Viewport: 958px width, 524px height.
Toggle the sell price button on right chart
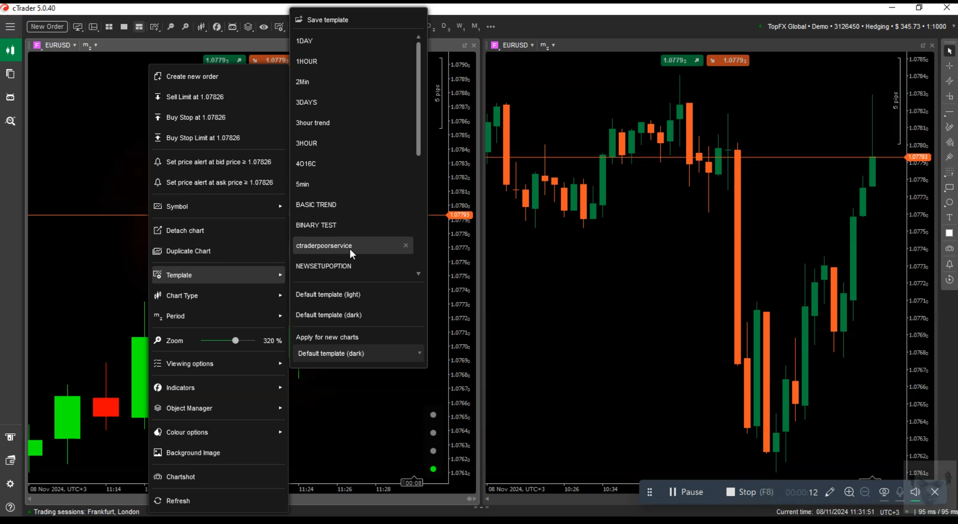point(728,61)
